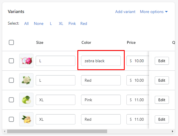Check the zebra black variant checkbox
The width and height of the screenshot is (178, 136).
pos(11,61)
